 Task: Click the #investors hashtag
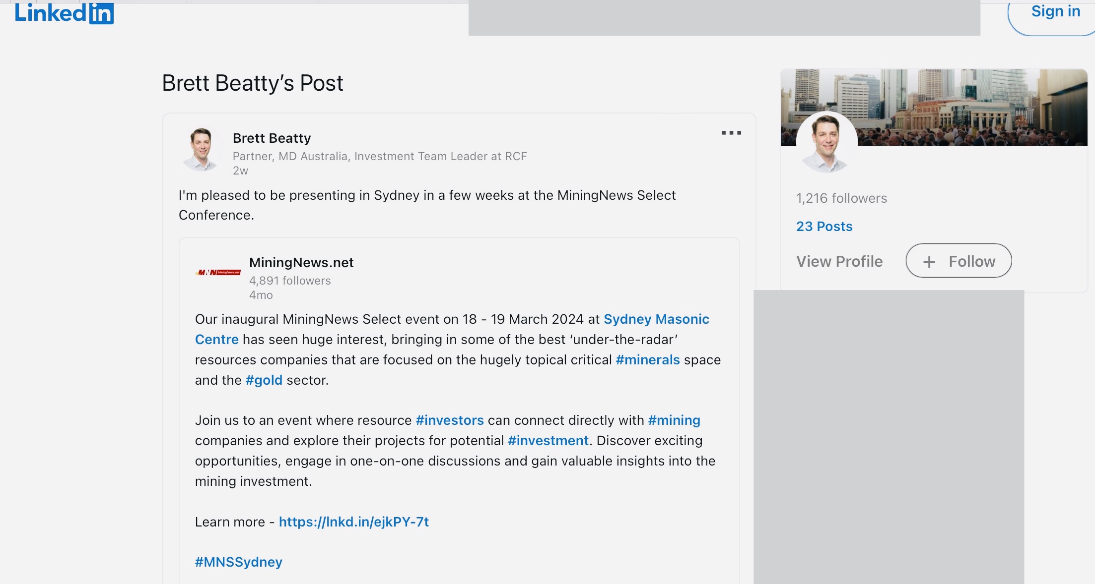point(449,420)
